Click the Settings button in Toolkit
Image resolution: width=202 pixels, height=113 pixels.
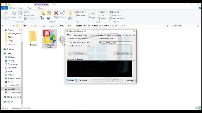[130, 81]
